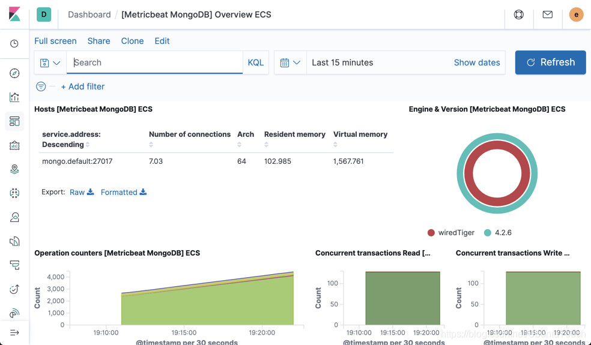Edit the dashboard
Image resolution: width=591 pixels, height=345 pixels.
162,41
